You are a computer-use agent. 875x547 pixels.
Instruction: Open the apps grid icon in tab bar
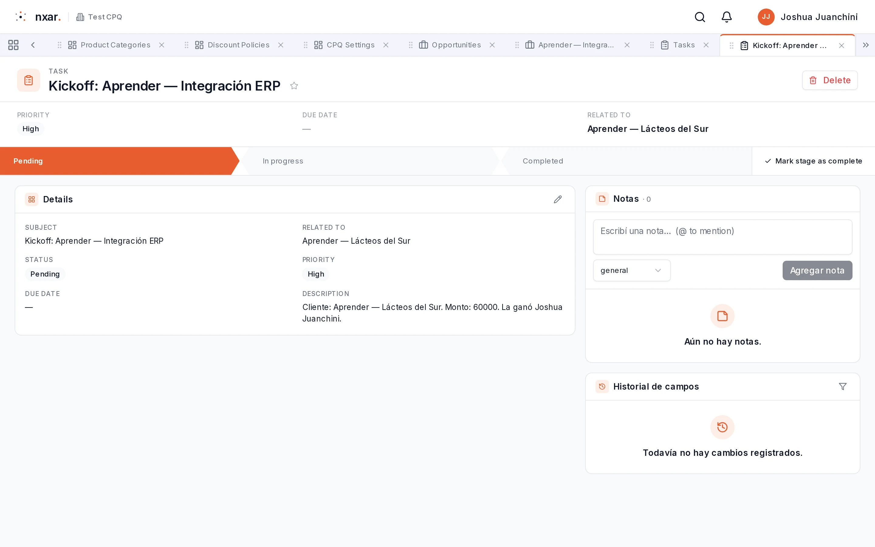13,45
